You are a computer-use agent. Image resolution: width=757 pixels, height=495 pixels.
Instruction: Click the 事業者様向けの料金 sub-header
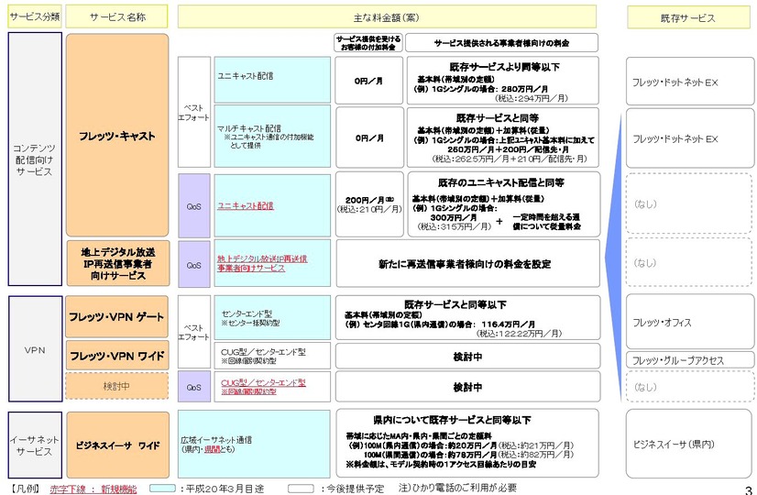(x=501, y=43)
